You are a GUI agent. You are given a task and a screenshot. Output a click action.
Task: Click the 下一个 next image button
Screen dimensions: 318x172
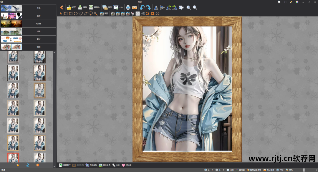pos(220,170)
